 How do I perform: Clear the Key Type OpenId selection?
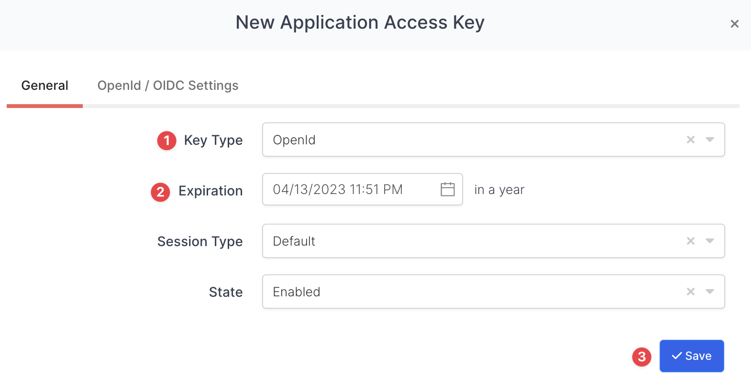click(690, 140)
